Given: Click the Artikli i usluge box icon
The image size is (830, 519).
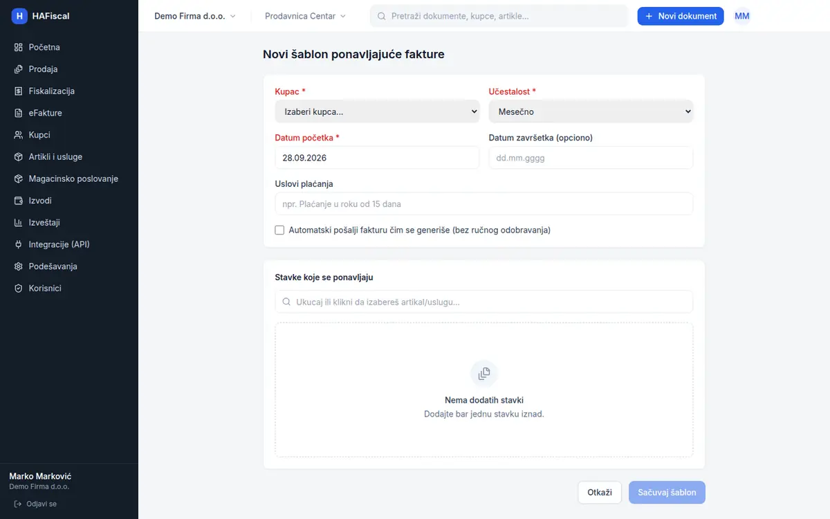Looking at the screenshot, I should point(19,157).
